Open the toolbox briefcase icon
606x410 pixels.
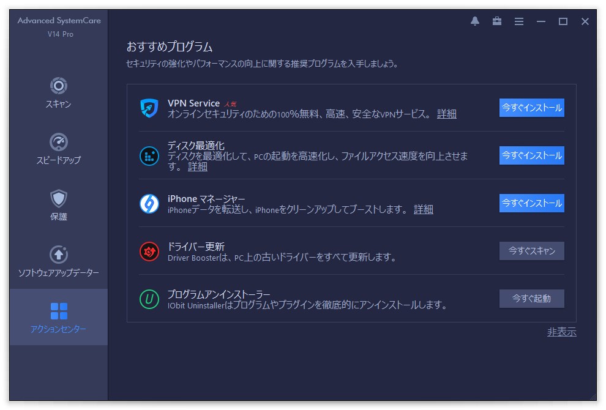click(497, 21)
